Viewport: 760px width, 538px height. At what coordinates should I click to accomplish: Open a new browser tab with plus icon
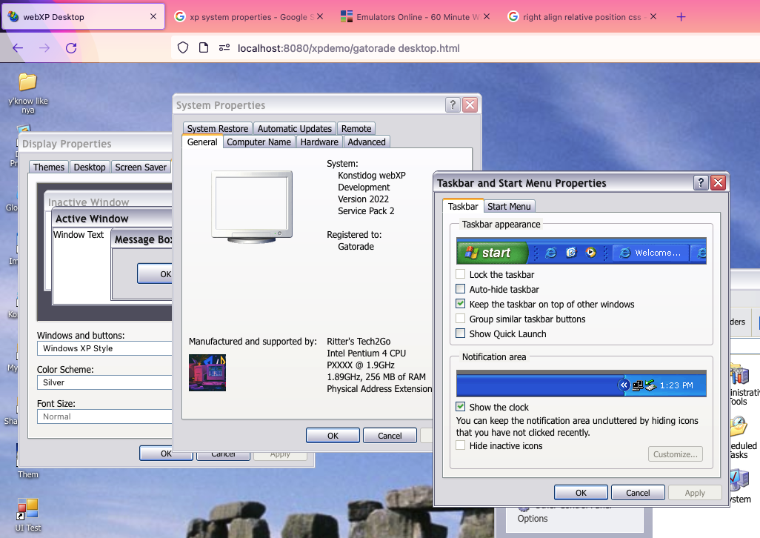(x=681, y=17)
